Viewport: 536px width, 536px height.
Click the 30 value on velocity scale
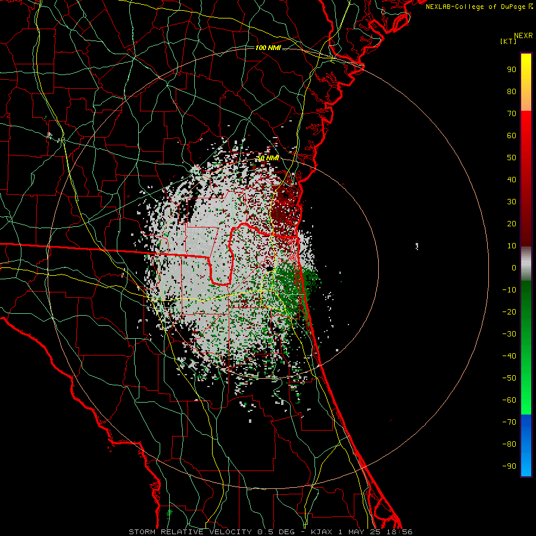512,202
